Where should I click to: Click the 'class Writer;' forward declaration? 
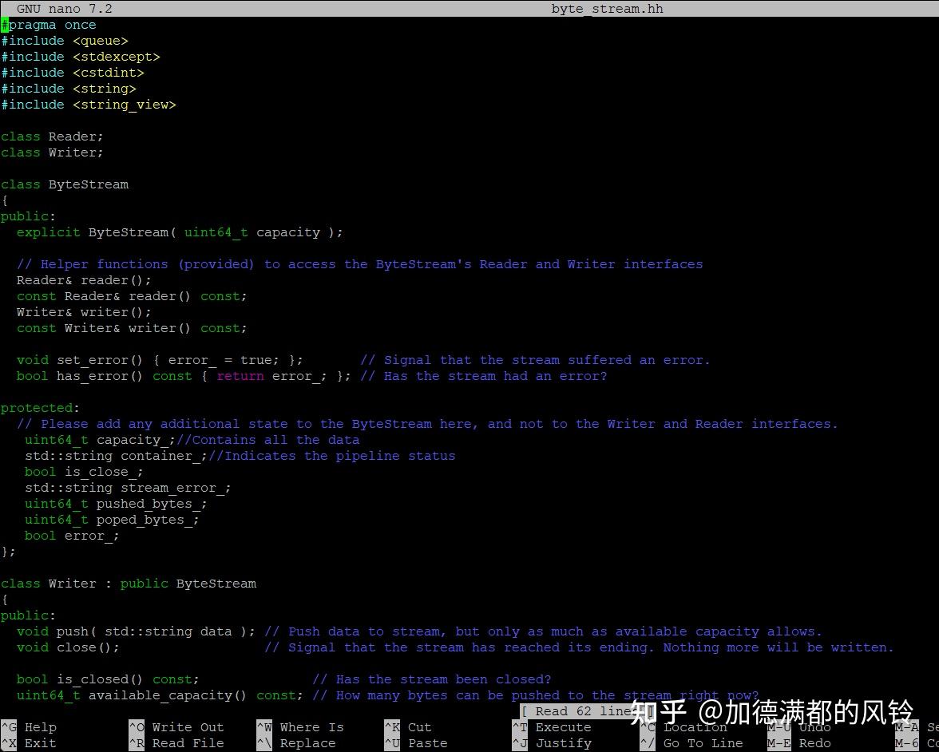(x=52, y=152)
